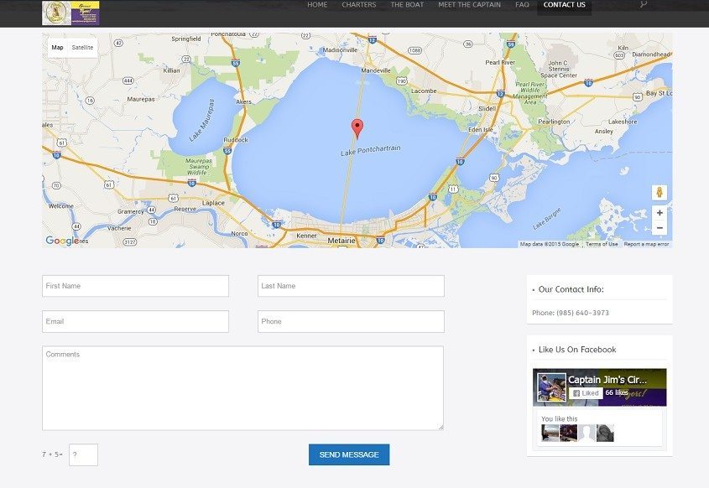
Task: Click Laplace label on map
Action: pos(213,203)
